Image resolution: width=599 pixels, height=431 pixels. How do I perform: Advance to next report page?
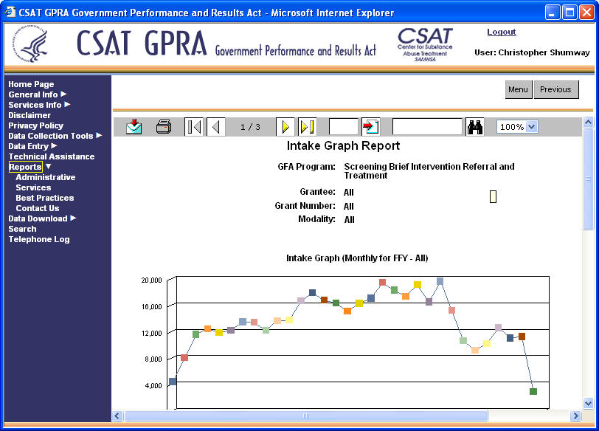point(285,127)
